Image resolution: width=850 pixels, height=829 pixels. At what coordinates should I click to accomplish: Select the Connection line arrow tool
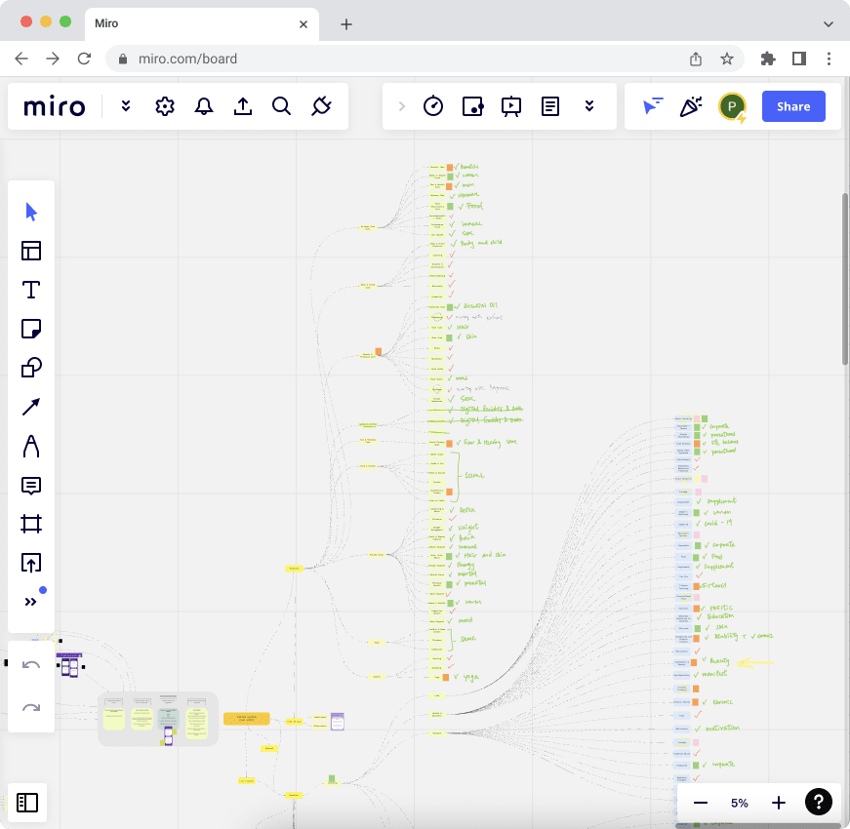(x=31, y=407)
